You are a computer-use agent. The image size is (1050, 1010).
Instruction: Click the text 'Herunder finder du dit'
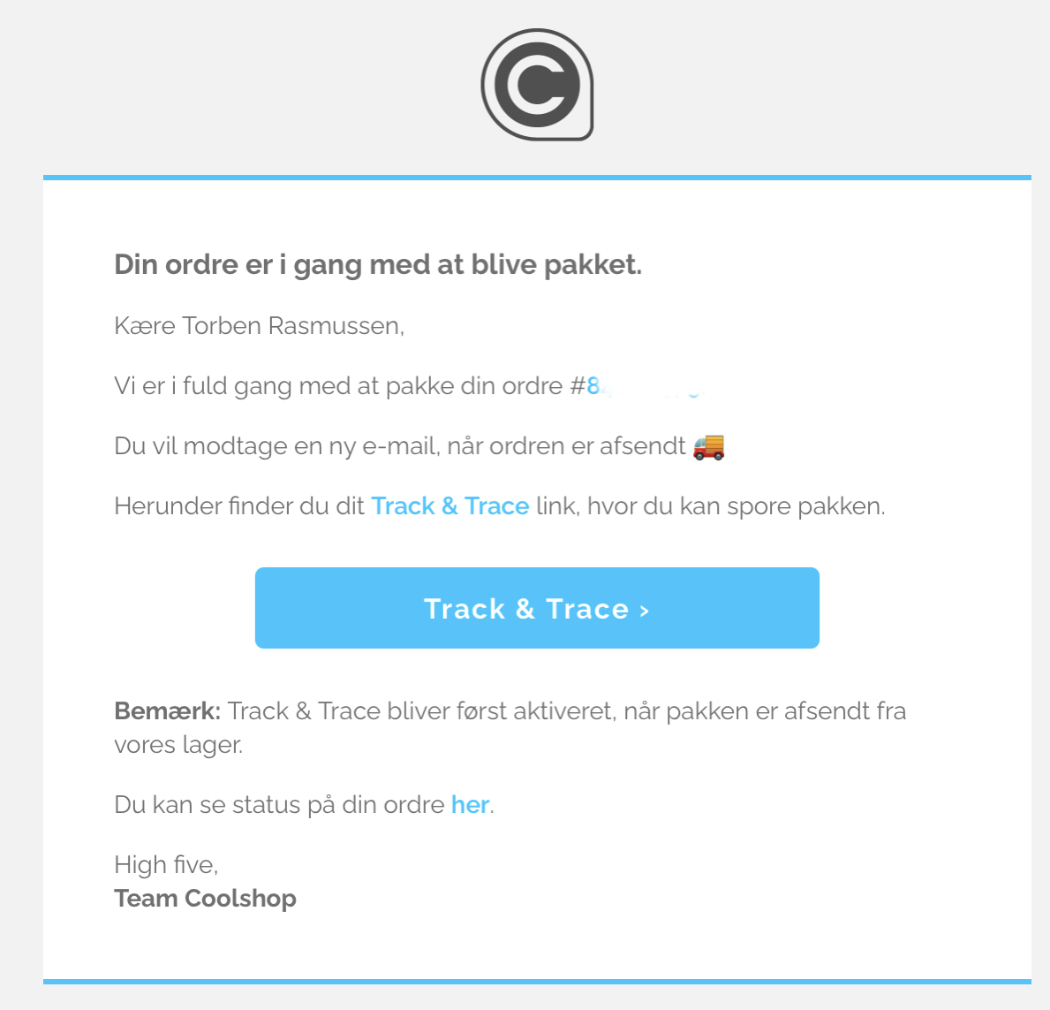[x=238, y=506]
